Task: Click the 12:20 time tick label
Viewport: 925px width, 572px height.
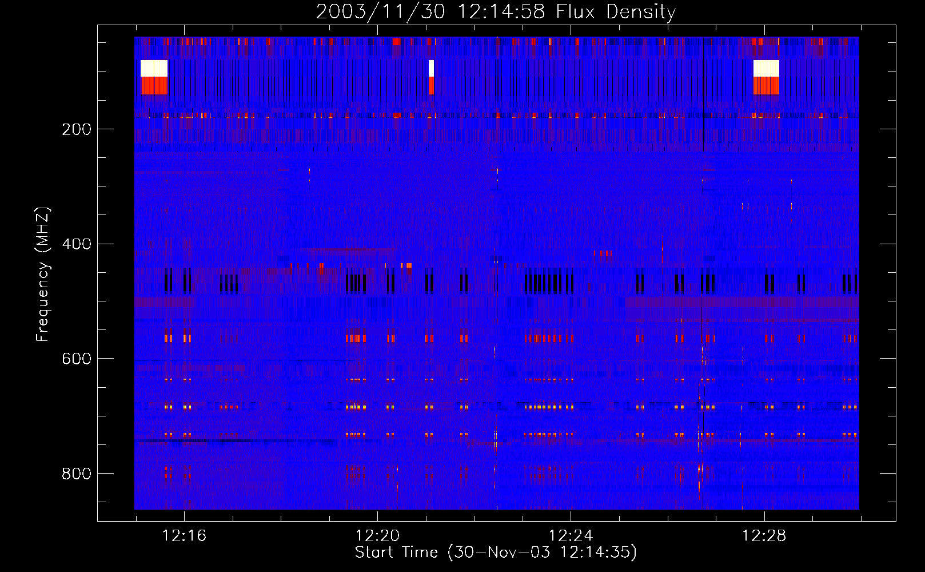Action: 377,536
